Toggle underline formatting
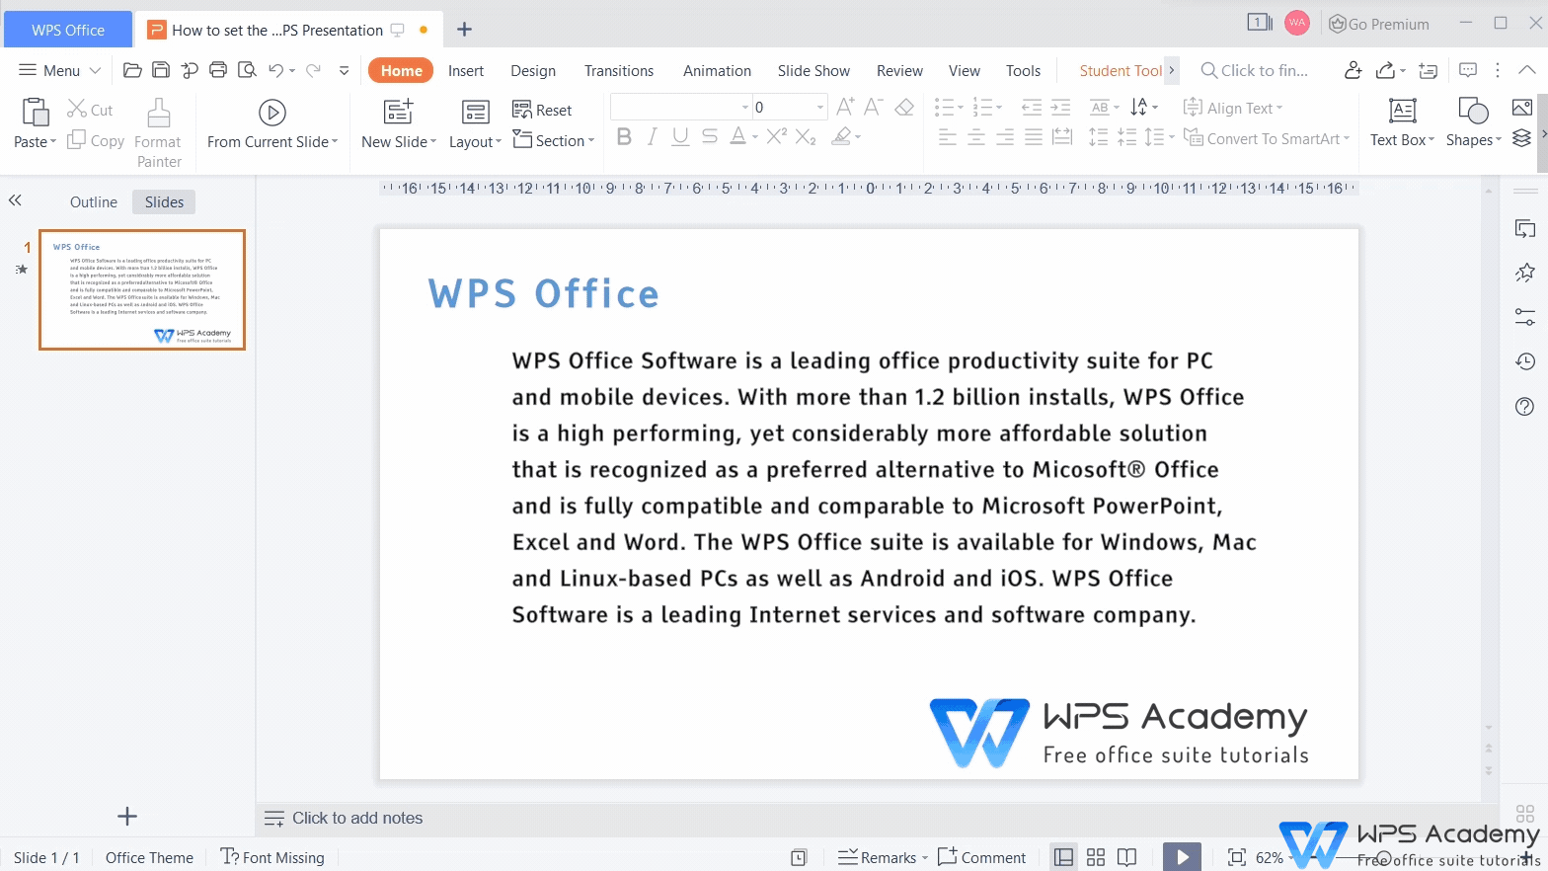Image resolution: width=1548 pixels, height=871 pixels. point(680,136)
